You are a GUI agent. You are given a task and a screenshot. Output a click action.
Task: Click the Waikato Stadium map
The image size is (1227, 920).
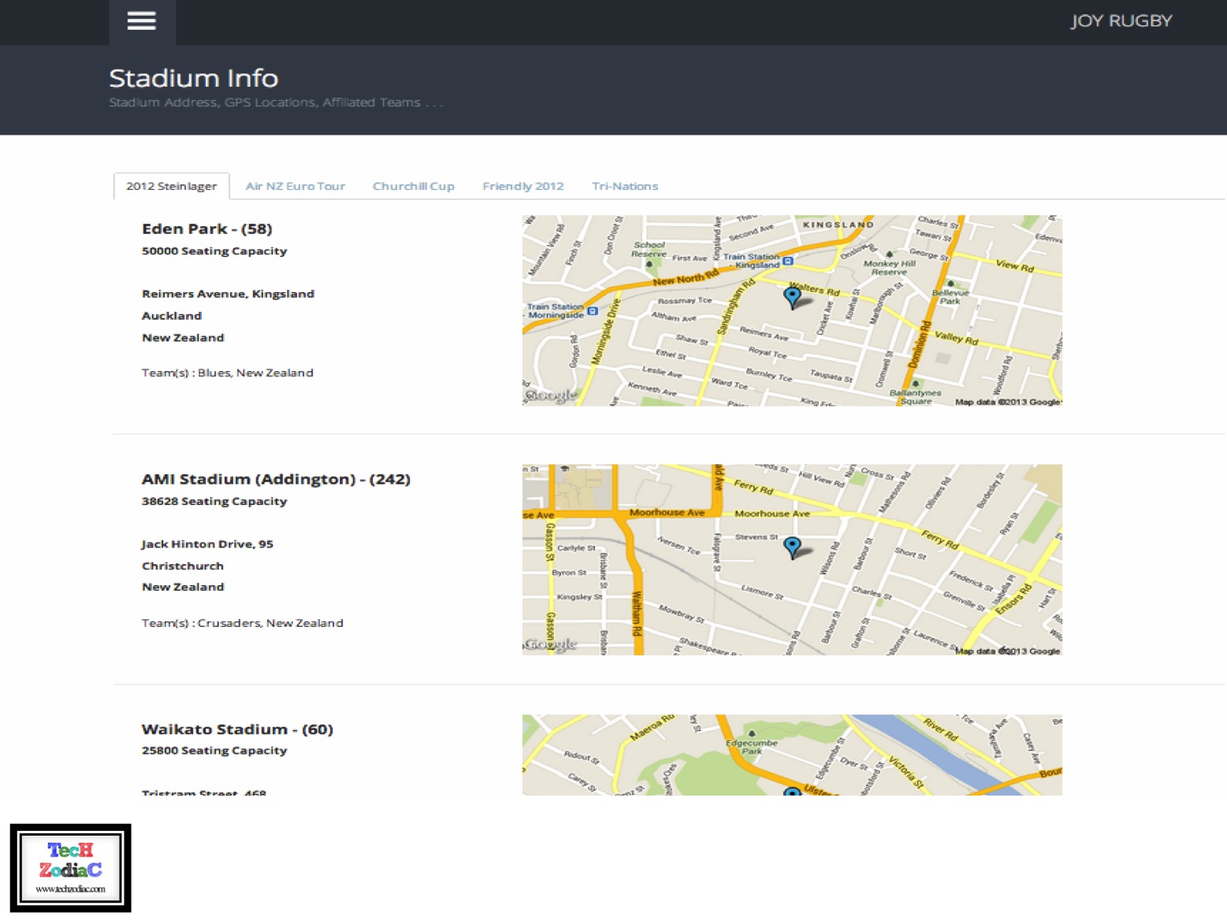(x=792, y=755)
